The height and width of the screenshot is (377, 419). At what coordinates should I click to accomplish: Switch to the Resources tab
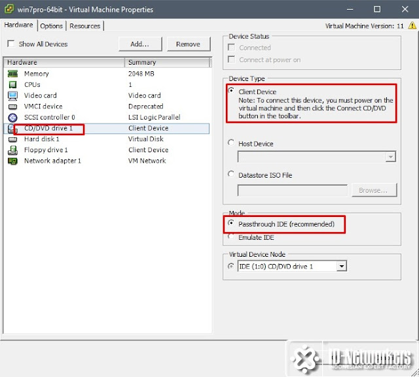coord(85,26)
